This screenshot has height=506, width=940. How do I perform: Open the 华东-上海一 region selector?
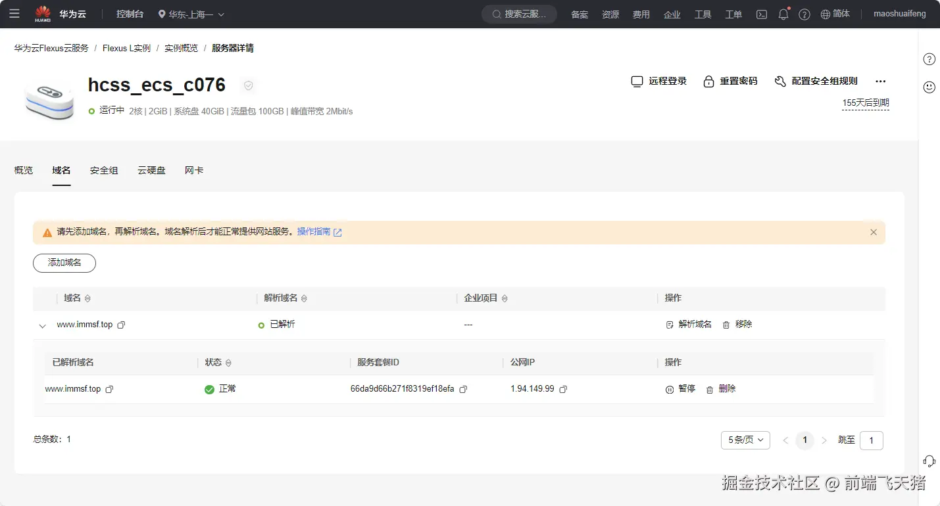191,14
